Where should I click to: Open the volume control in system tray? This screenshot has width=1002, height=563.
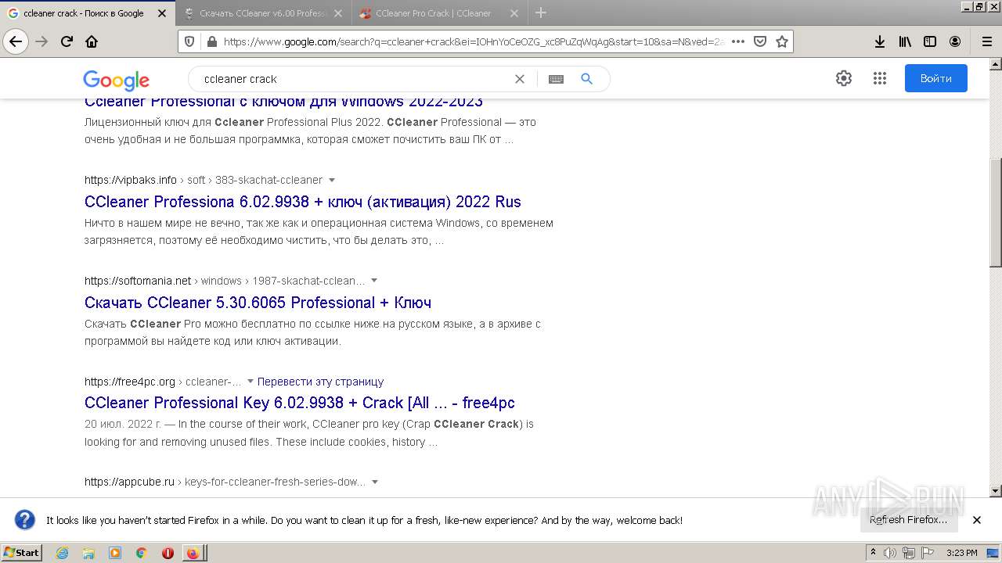coord(890,553)
